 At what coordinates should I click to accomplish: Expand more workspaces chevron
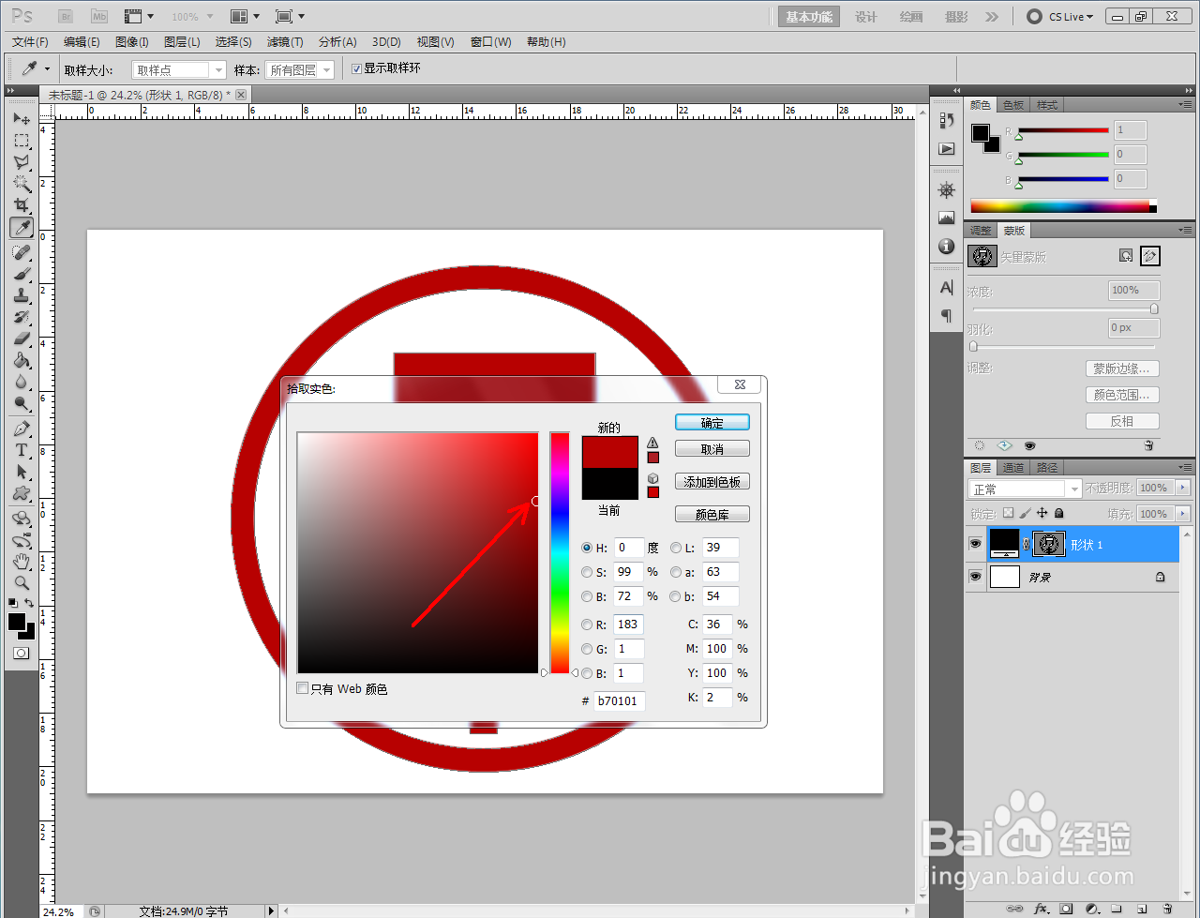992,17
